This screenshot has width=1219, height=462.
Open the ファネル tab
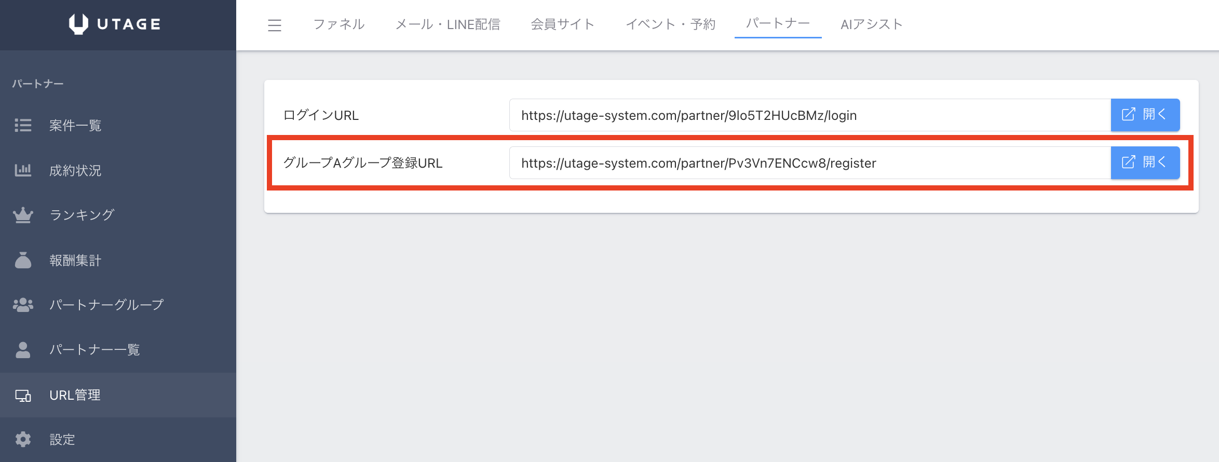(x=339, y=24)
